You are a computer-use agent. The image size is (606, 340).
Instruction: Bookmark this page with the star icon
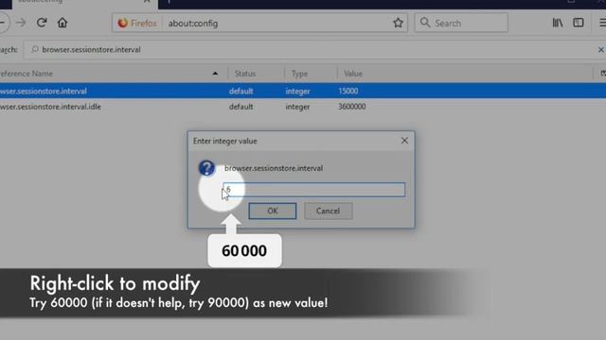tap(398, 23)
